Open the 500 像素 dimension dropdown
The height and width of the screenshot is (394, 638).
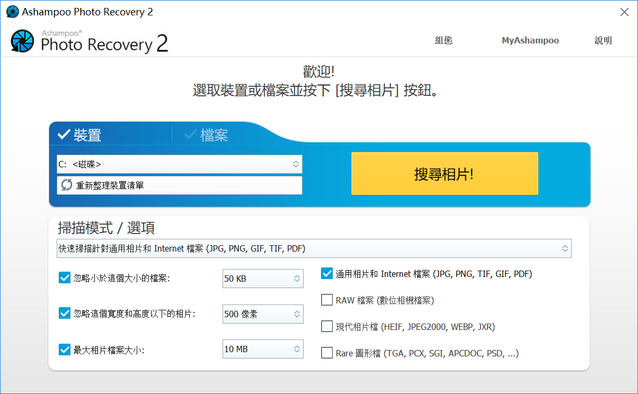pos(263,314)
